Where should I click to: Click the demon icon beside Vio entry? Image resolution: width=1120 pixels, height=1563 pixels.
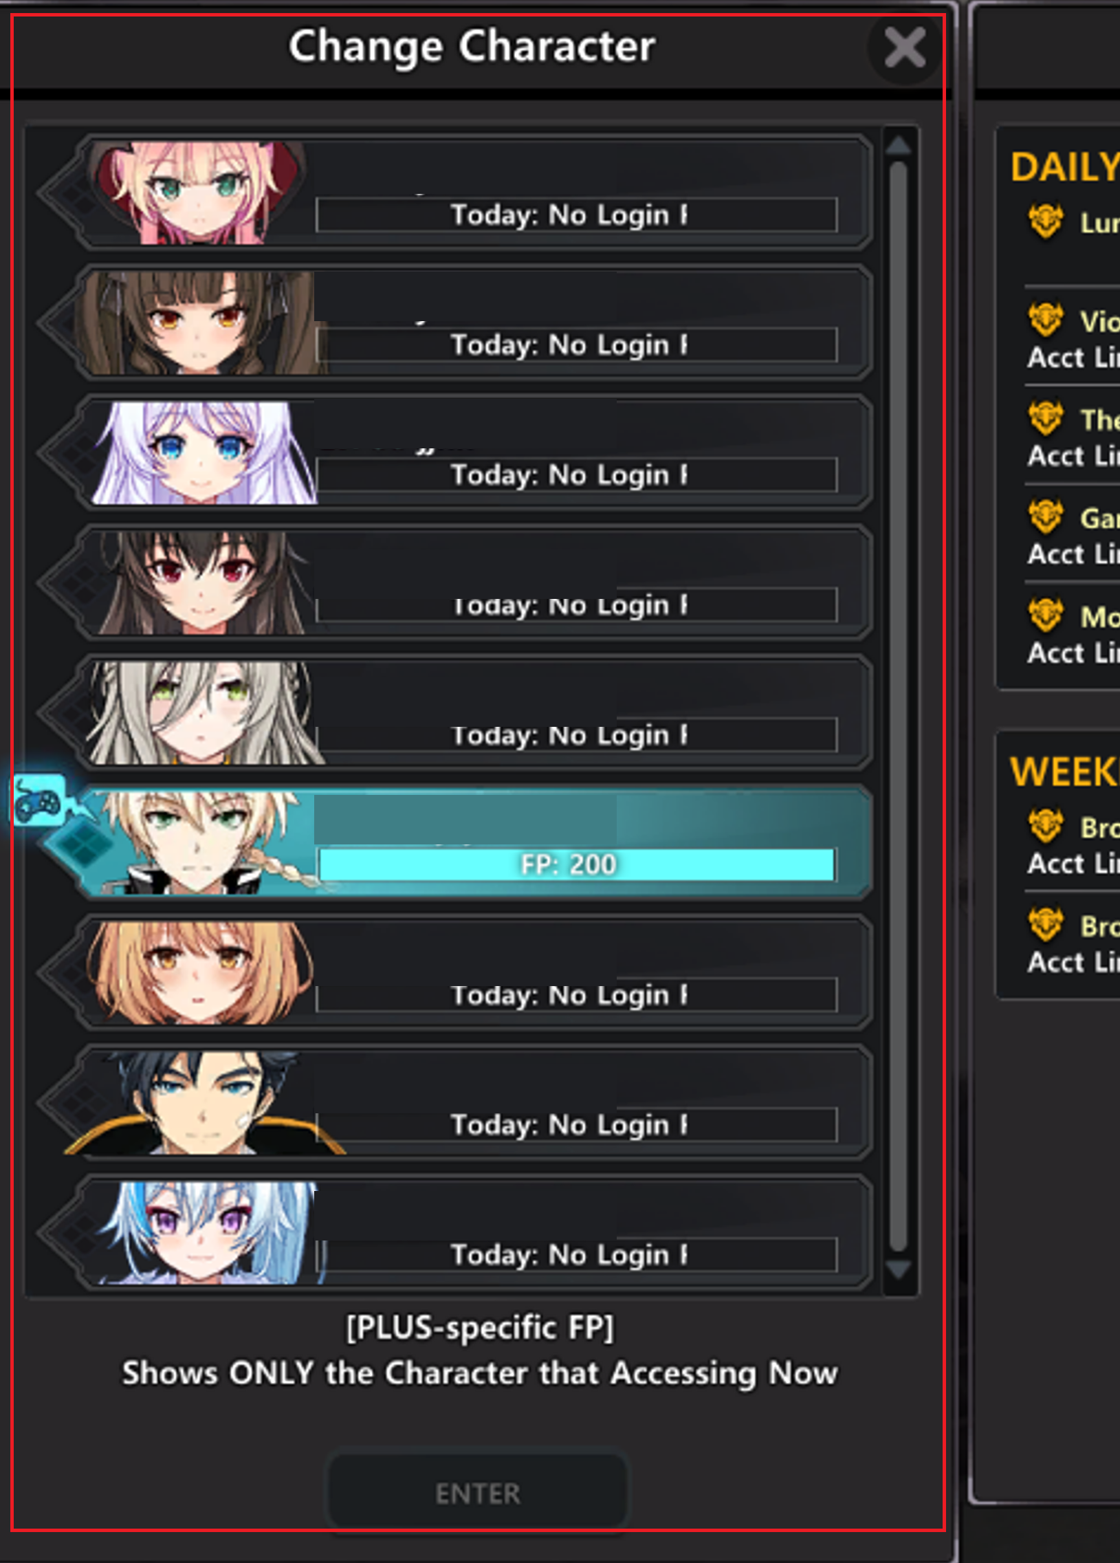click(1046, 320)
